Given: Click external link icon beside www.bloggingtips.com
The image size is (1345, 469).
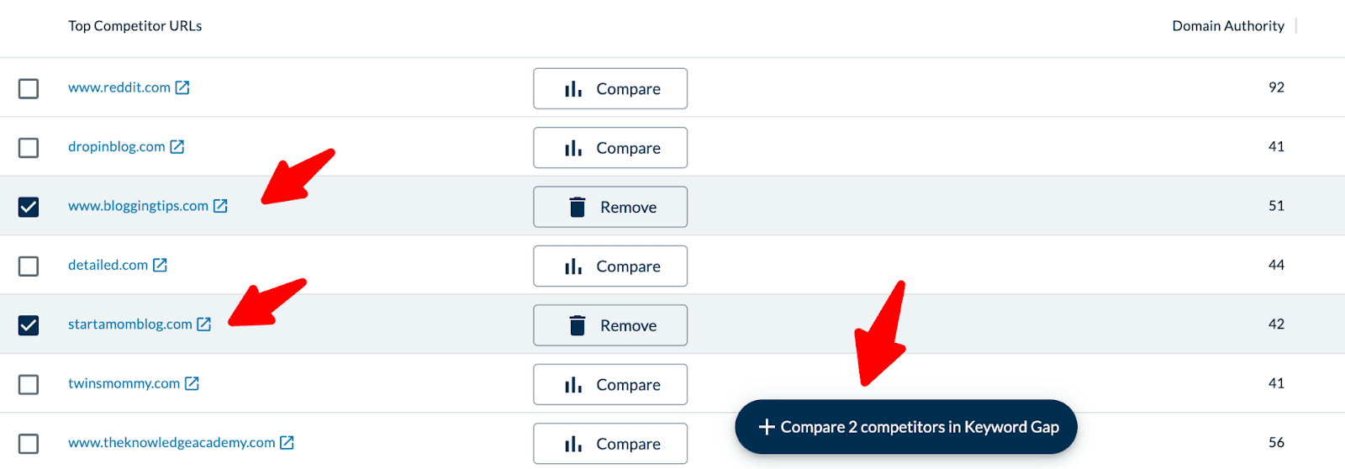Looking at the screenshot, I should click(220, 206).
